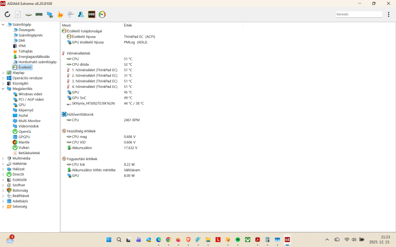
Task: Select Eszközök in the tree
Action: pyautogui.click(x=20, y=180)
